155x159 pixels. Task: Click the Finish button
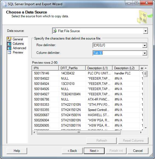(116, 151)
